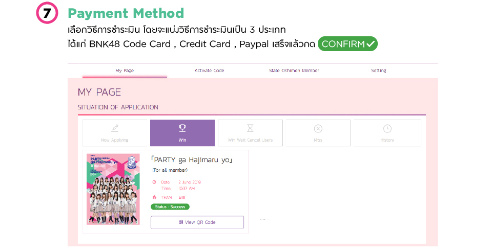
Task: Select the Now Applying label
Action: coord(115,140)
